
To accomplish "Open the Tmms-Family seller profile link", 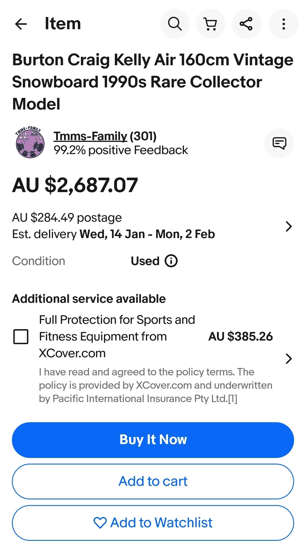I will (90, 136).
